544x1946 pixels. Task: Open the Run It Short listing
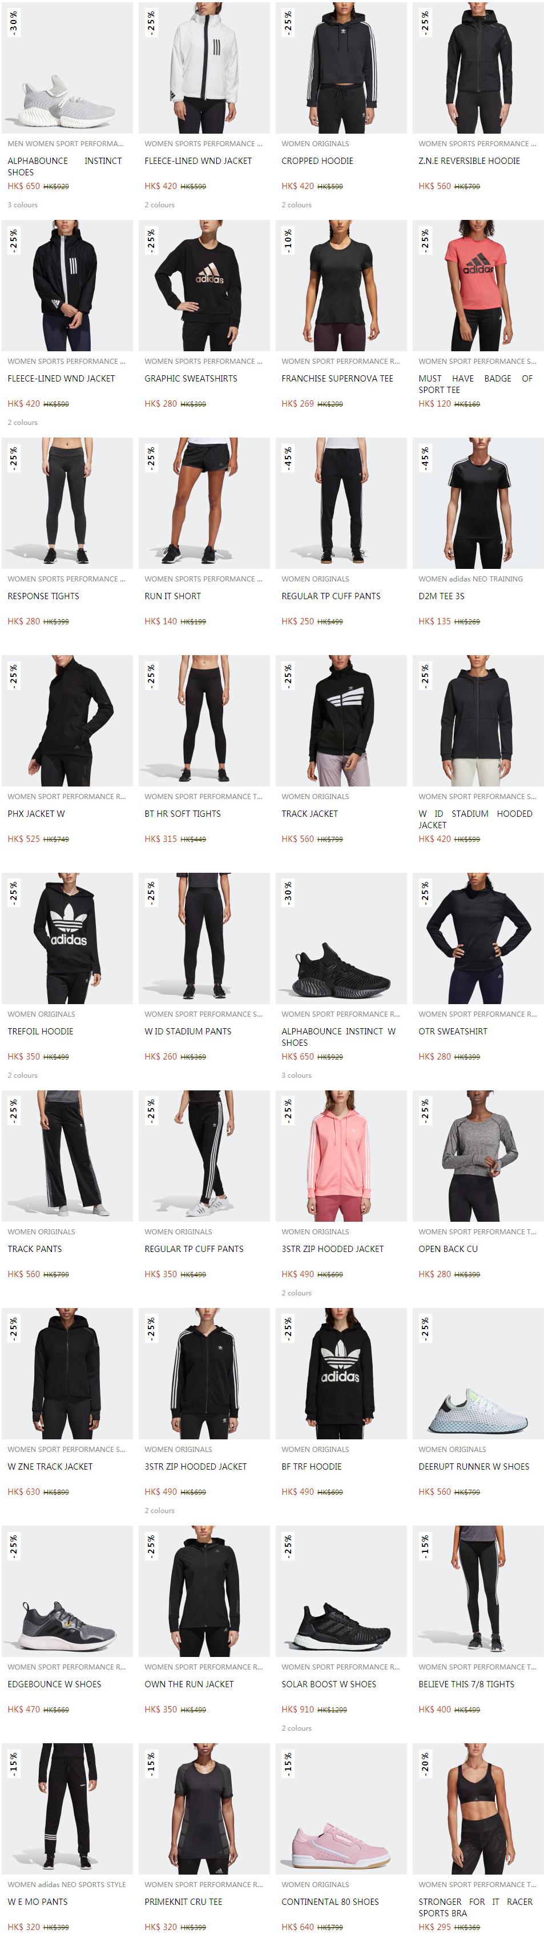pyautogui.click(x=173, y=596)
